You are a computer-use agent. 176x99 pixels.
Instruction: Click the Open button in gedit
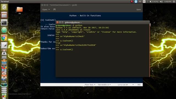click(45, 10)
